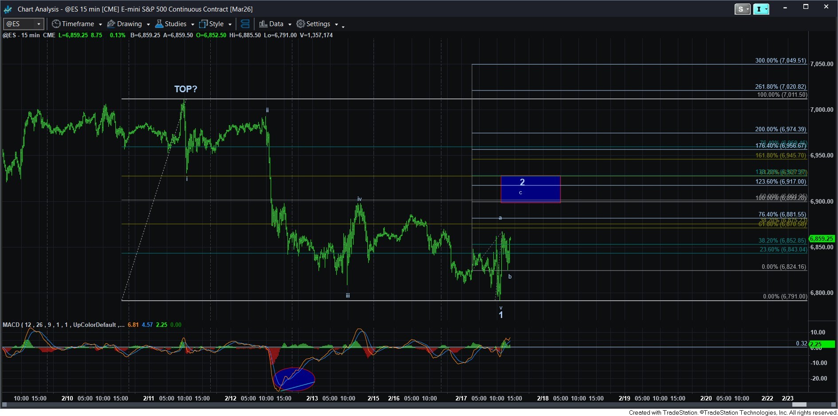Expand the Drawing tools dropdown arrow
Image resolution: width=838 pixels, height=416 pixels.
pos(148,24)
